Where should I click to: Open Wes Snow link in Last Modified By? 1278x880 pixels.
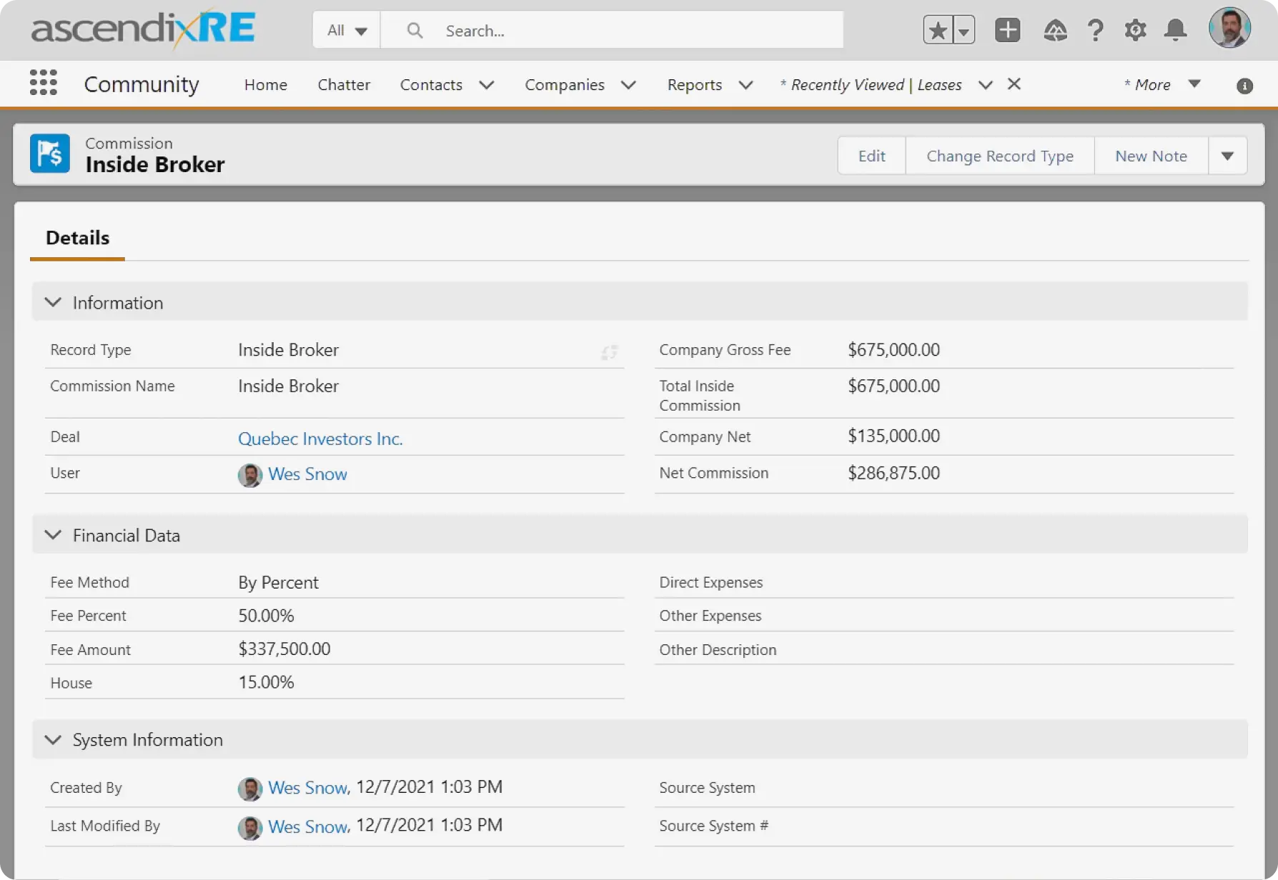point(308,826)
